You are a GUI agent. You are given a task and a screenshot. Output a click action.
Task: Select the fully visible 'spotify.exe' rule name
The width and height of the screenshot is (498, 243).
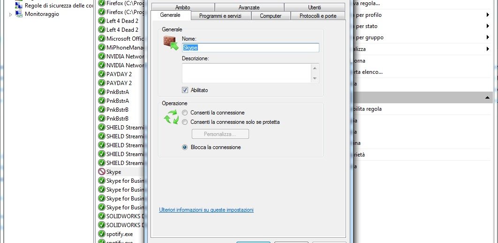[120, 234]
